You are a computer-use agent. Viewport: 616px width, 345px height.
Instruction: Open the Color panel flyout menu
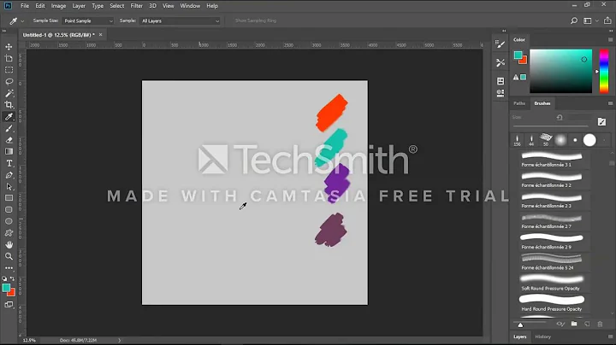point(610,39)
